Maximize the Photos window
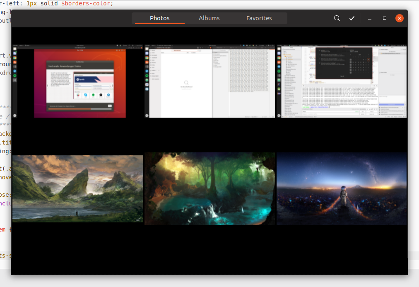 385,18
